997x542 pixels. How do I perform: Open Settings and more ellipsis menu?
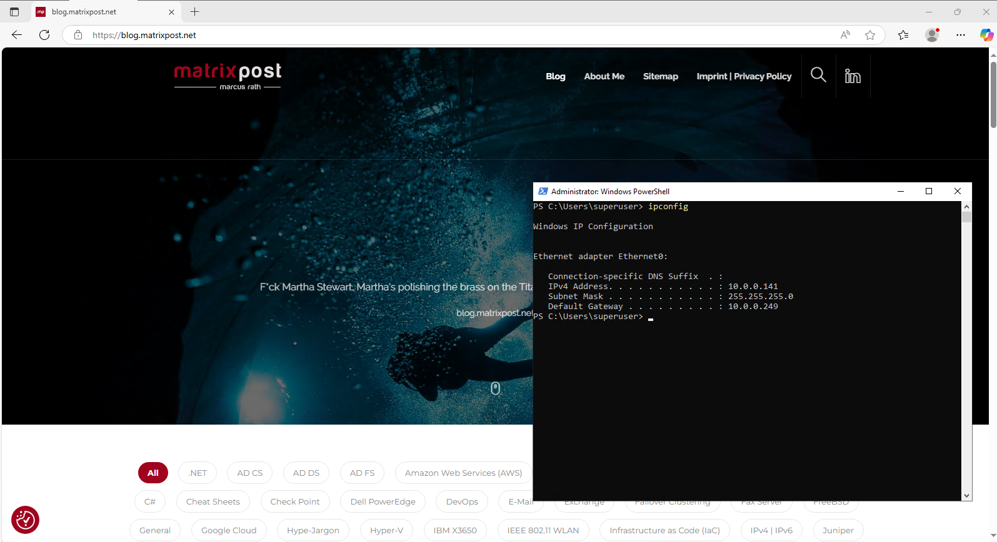pos(961,35)
